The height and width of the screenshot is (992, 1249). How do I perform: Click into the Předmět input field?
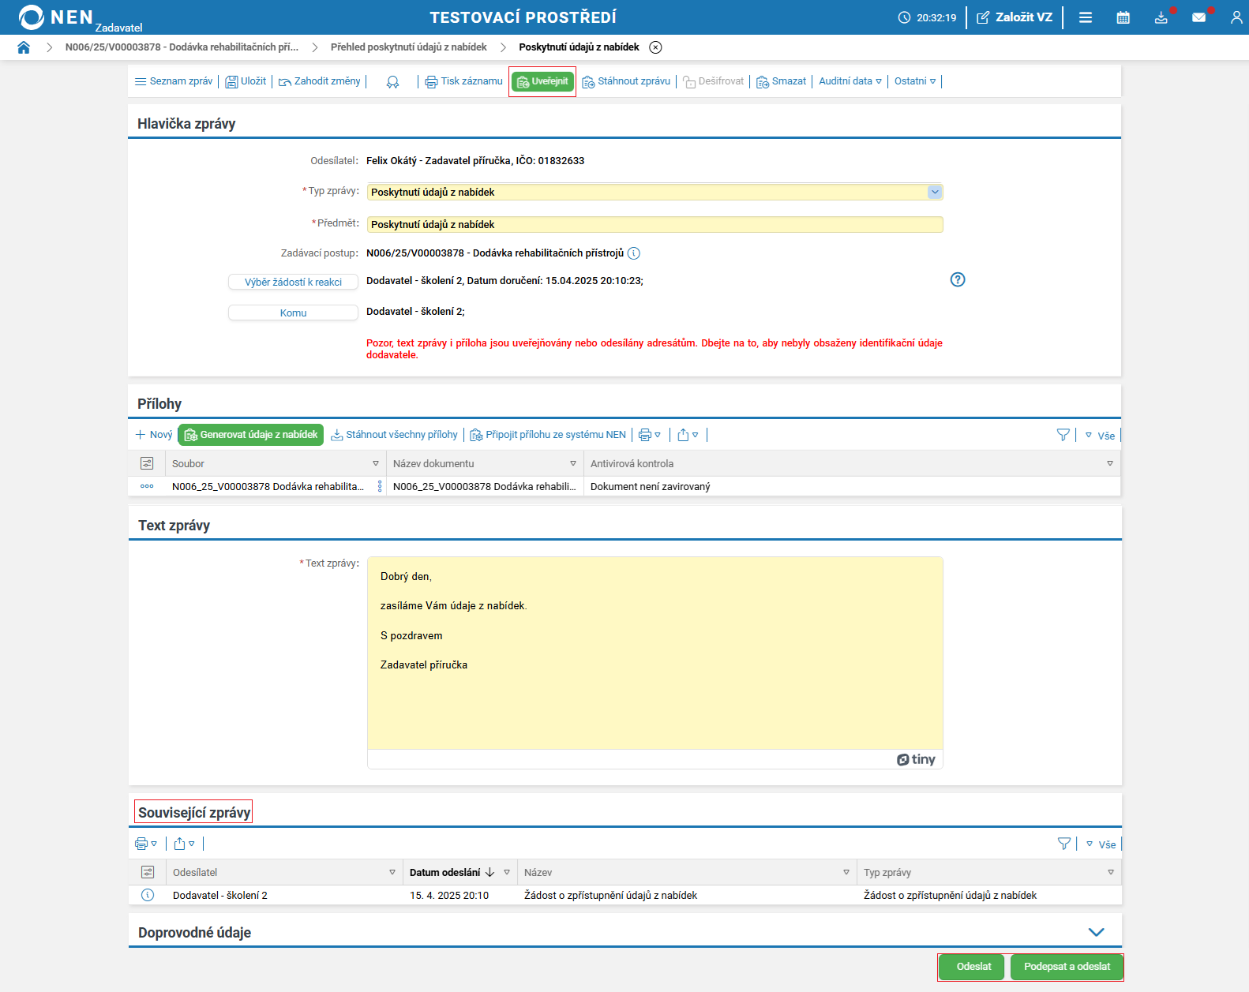tap(655, 225)
